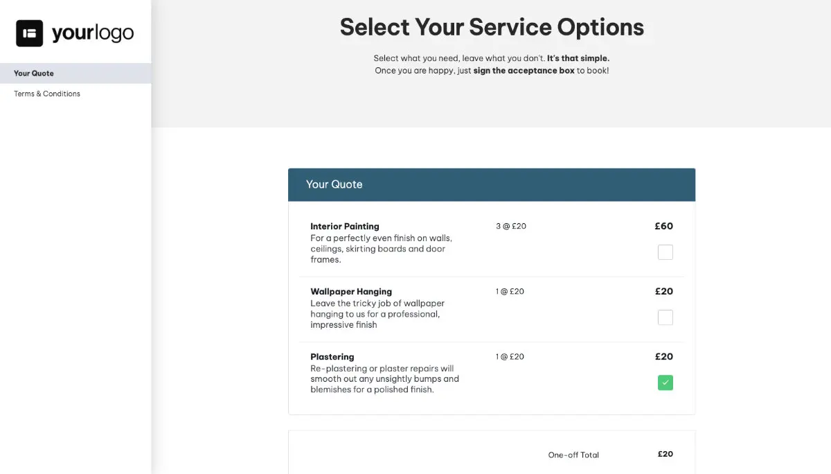Screen dimensions: 831x474
Task: Click the Your Quote panel header
Action: coord(334,184)
